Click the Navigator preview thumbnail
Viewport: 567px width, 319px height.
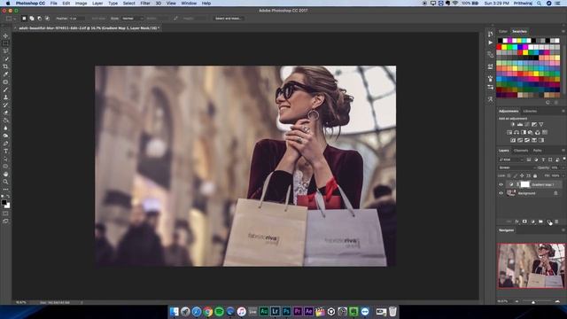click(x=531, y=266)
